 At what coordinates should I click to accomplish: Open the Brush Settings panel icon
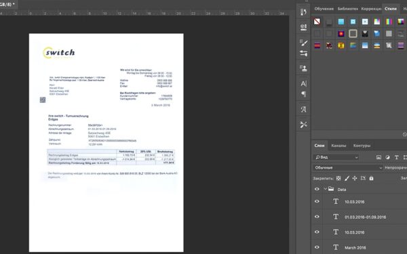point(303,43)
